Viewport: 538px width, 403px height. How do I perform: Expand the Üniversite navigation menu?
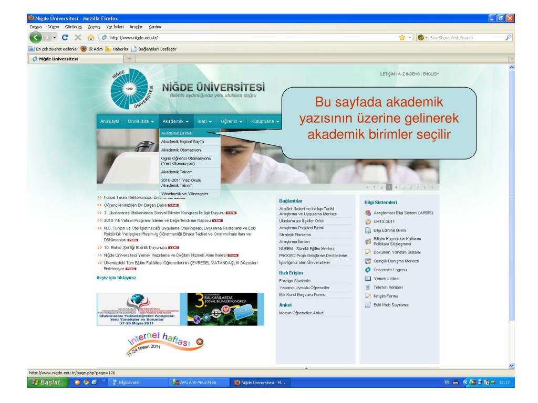(141, 121)
